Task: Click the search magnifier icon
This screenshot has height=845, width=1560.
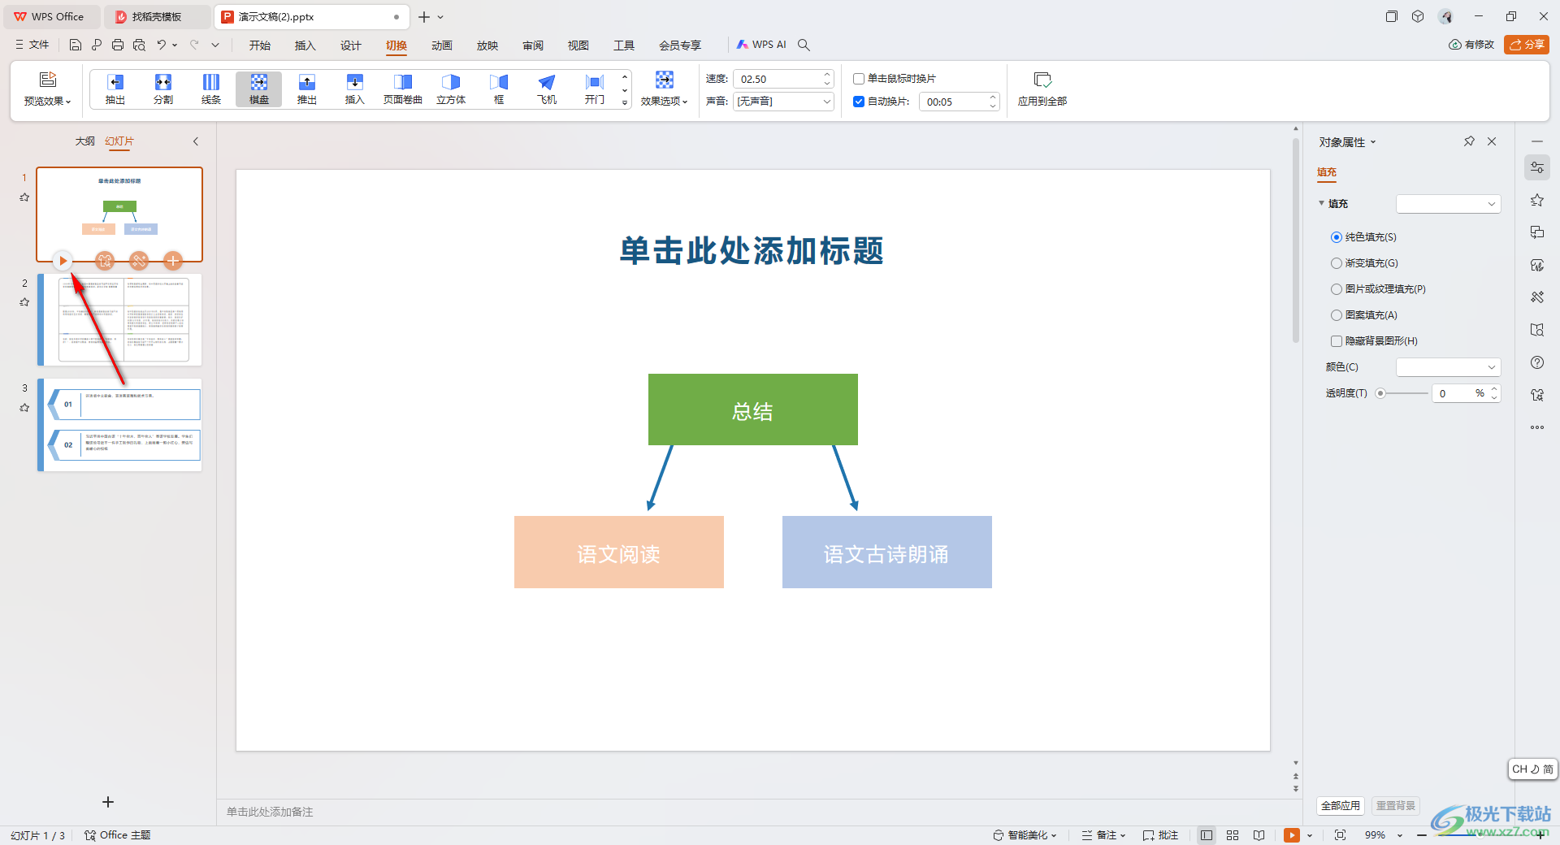Action: [x=804, y=45]
